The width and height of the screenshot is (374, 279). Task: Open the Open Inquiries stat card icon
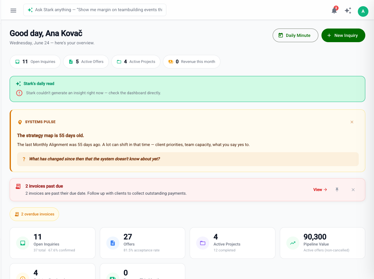[23, 243]
